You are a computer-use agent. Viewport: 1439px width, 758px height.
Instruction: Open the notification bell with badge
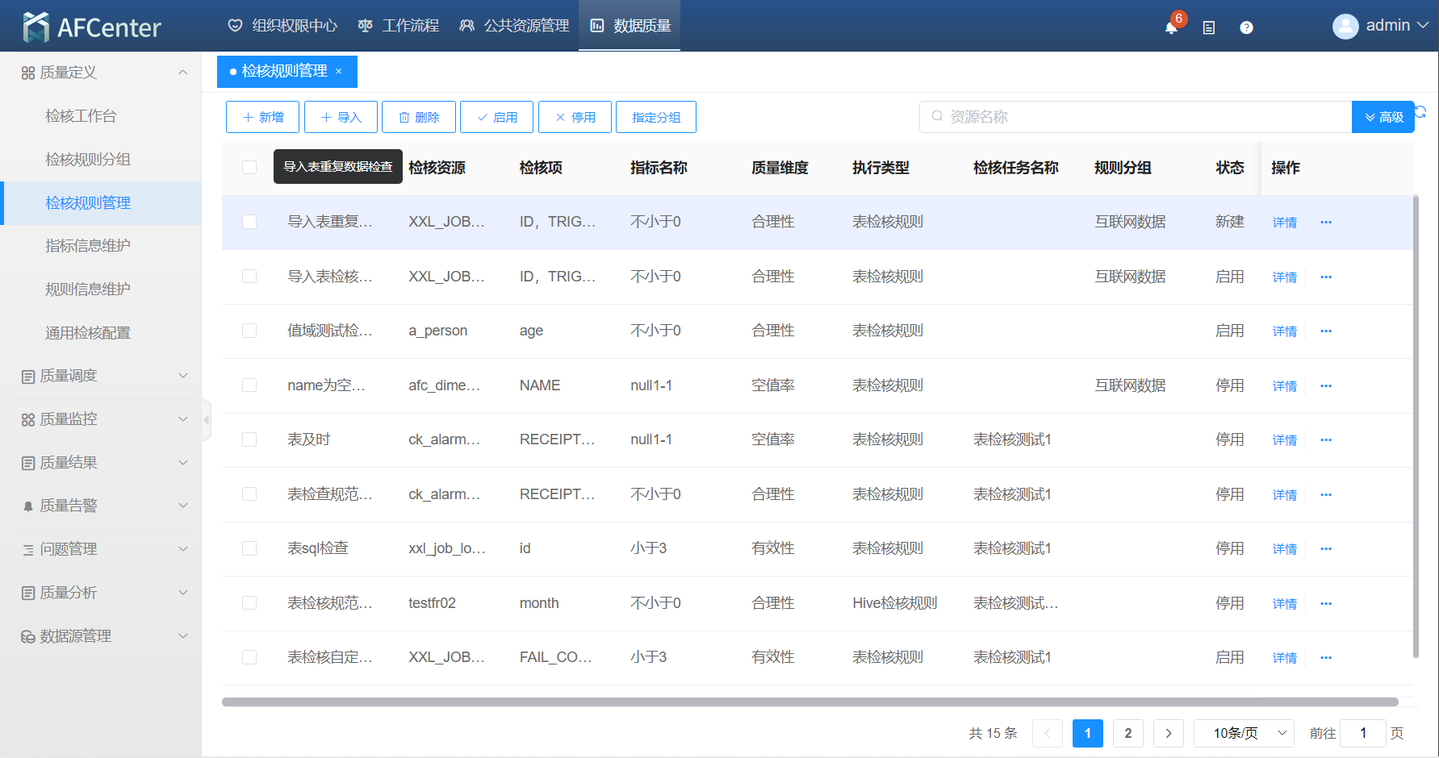[x=1171, y=27]
